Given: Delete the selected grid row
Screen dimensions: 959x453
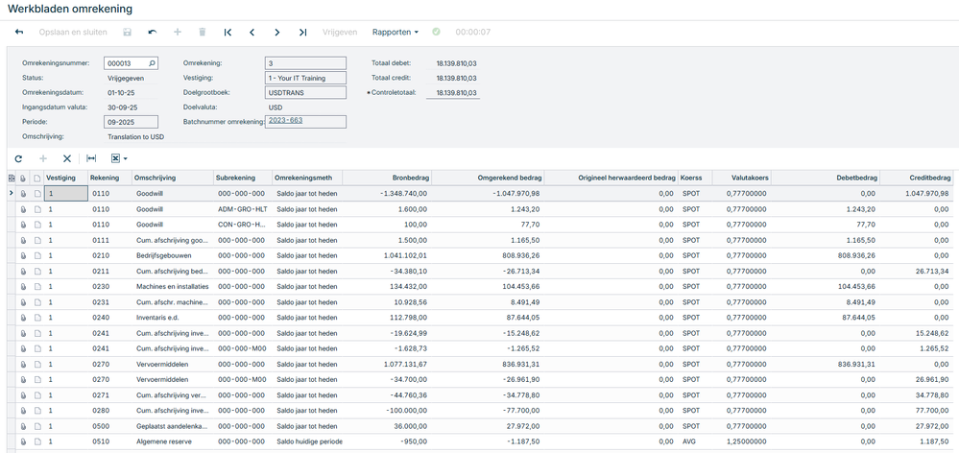Looking at the screenshot, I should coord(67,158).
